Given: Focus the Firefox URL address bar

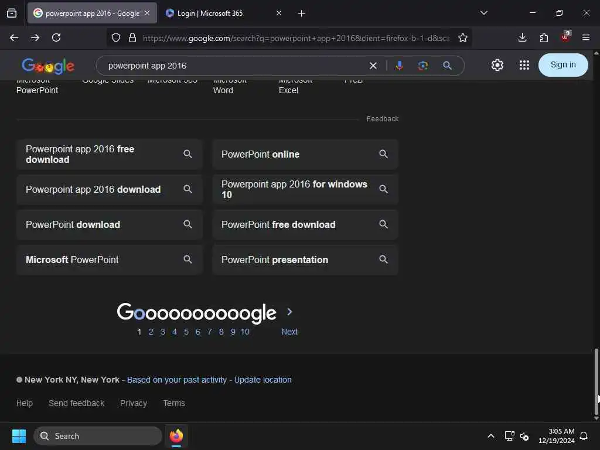Looking at the screenshot, I should click(296, 38).
